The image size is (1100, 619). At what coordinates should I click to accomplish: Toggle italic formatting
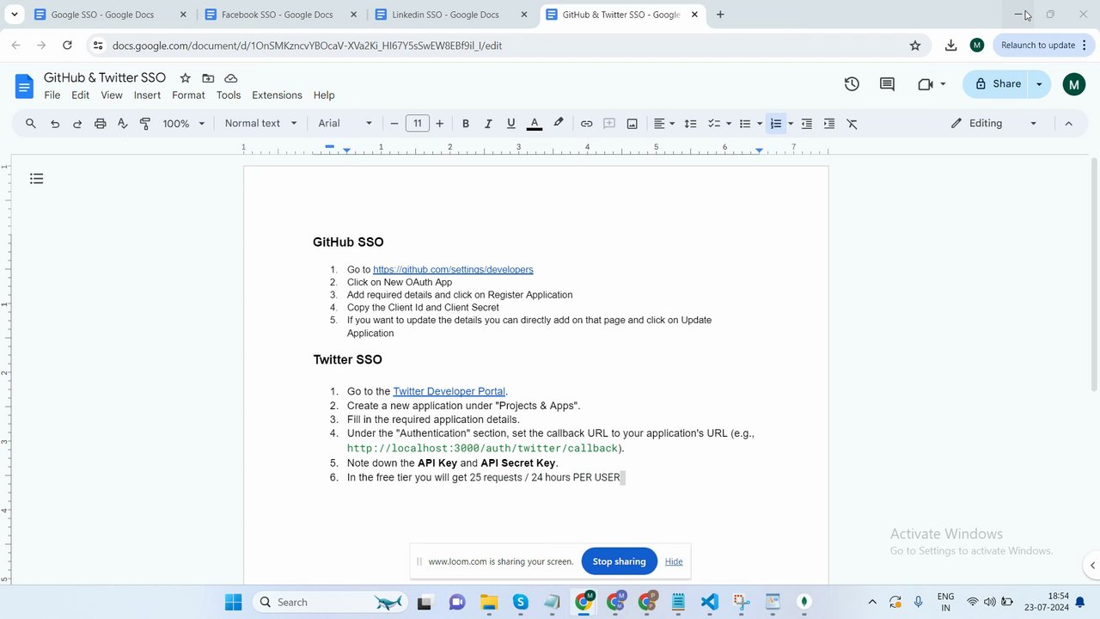(488, 124)
